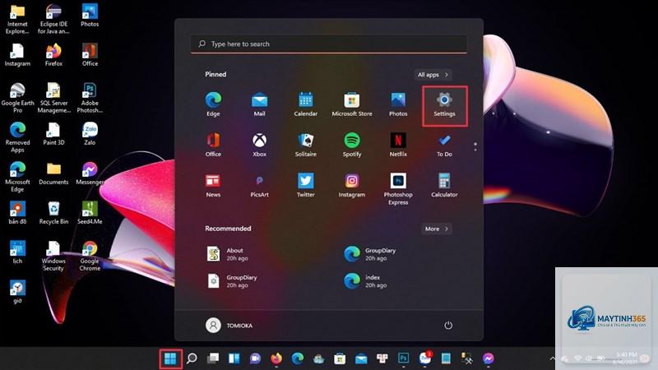Open the Xbox app
The width and height of the screenshot is (658, 370).
[x=259, y=146]
